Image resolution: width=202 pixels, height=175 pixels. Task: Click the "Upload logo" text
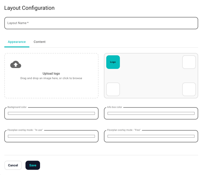pyautogui.click(x=51, y=74)
